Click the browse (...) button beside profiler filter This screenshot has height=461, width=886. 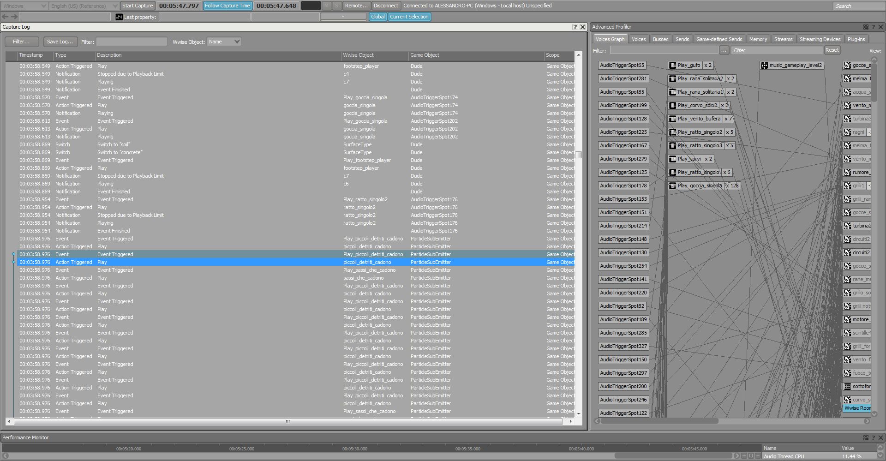click(724, 50)
